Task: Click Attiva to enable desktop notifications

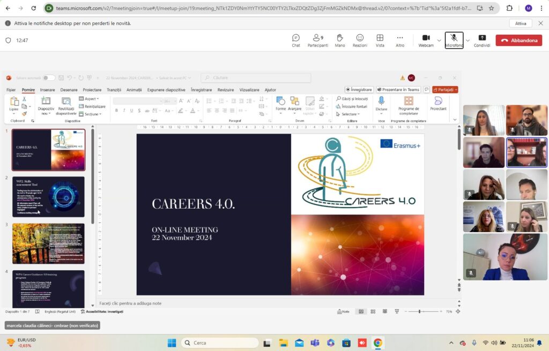Action: 520,24
